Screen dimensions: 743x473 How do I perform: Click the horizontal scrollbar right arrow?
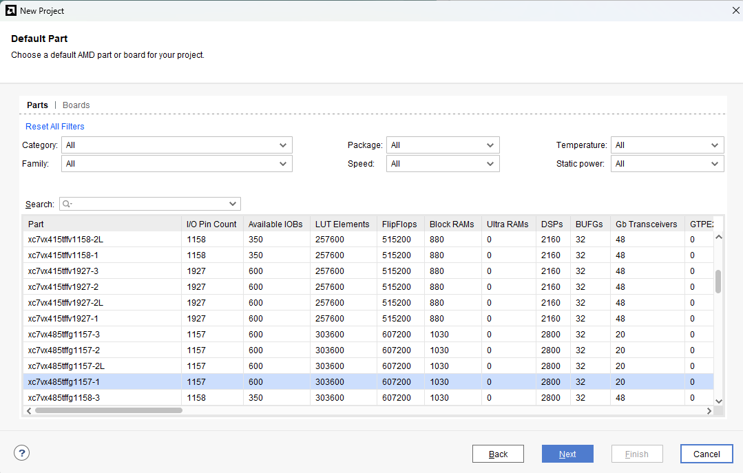click(709, 411)
